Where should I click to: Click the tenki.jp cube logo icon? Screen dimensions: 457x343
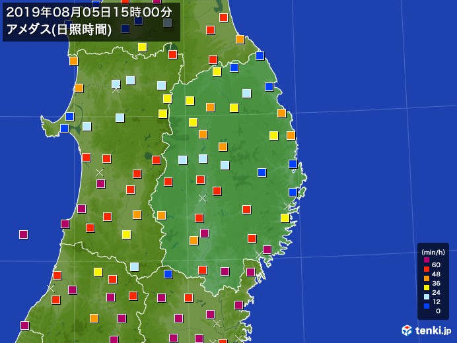pos(407,330)
